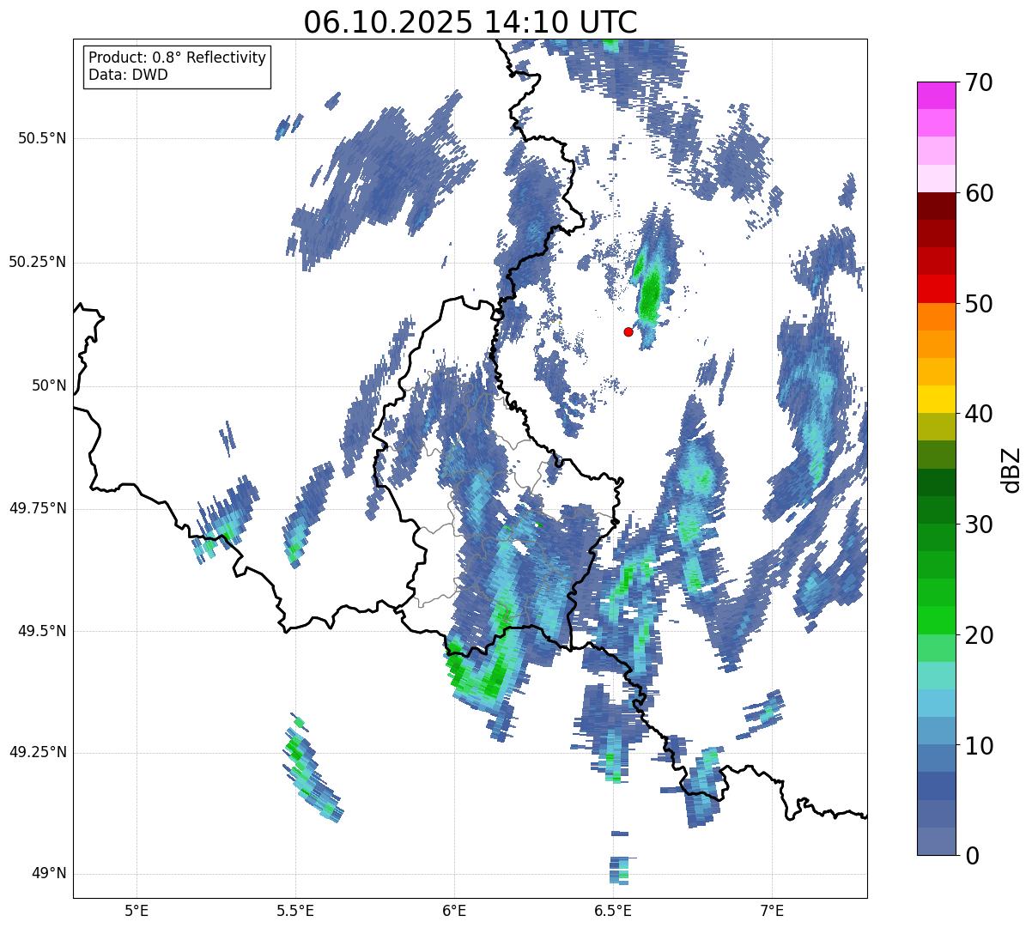Click the 7°E longitude label

tap(772, 911)
